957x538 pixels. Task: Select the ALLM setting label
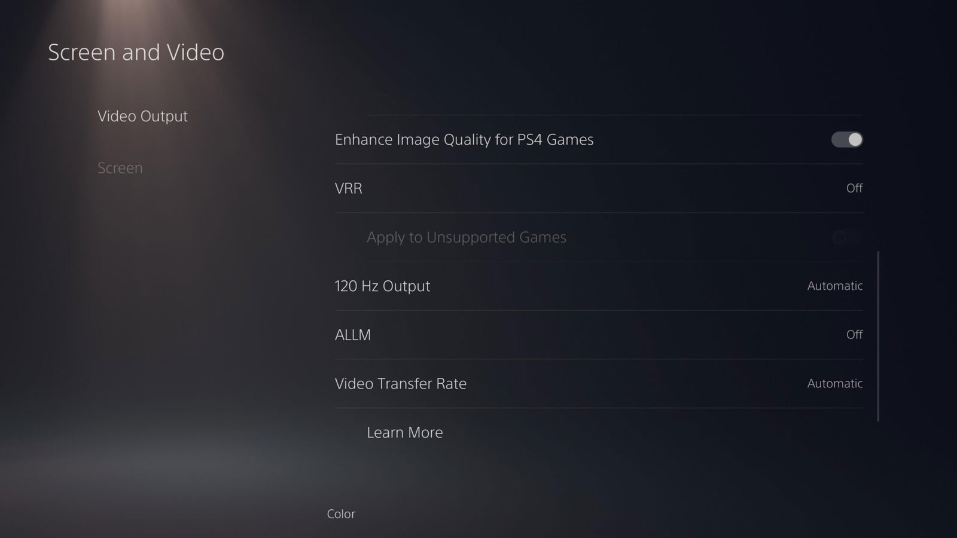(x=353, y=335)
